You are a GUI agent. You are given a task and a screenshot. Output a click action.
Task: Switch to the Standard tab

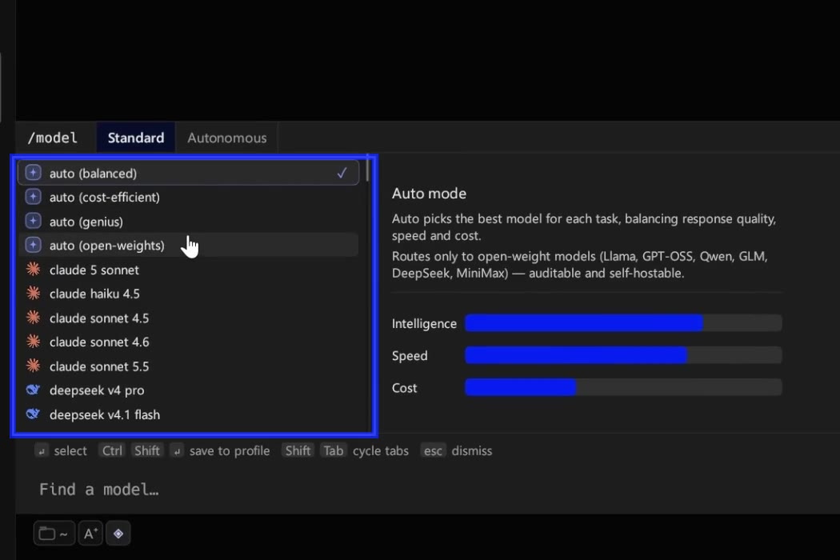(x=136, y=138)
